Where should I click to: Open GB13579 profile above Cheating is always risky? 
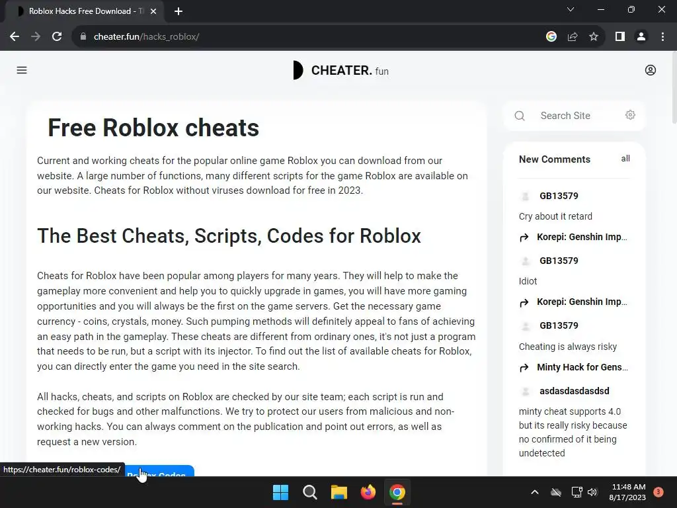(559, 325)
